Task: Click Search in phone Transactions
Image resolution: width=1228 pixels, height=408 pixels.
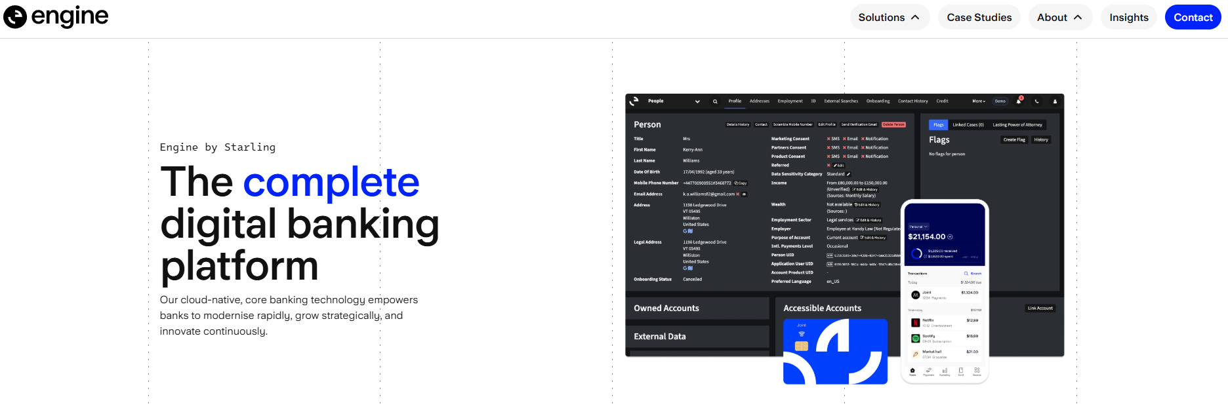Action: tap(973, 274)
